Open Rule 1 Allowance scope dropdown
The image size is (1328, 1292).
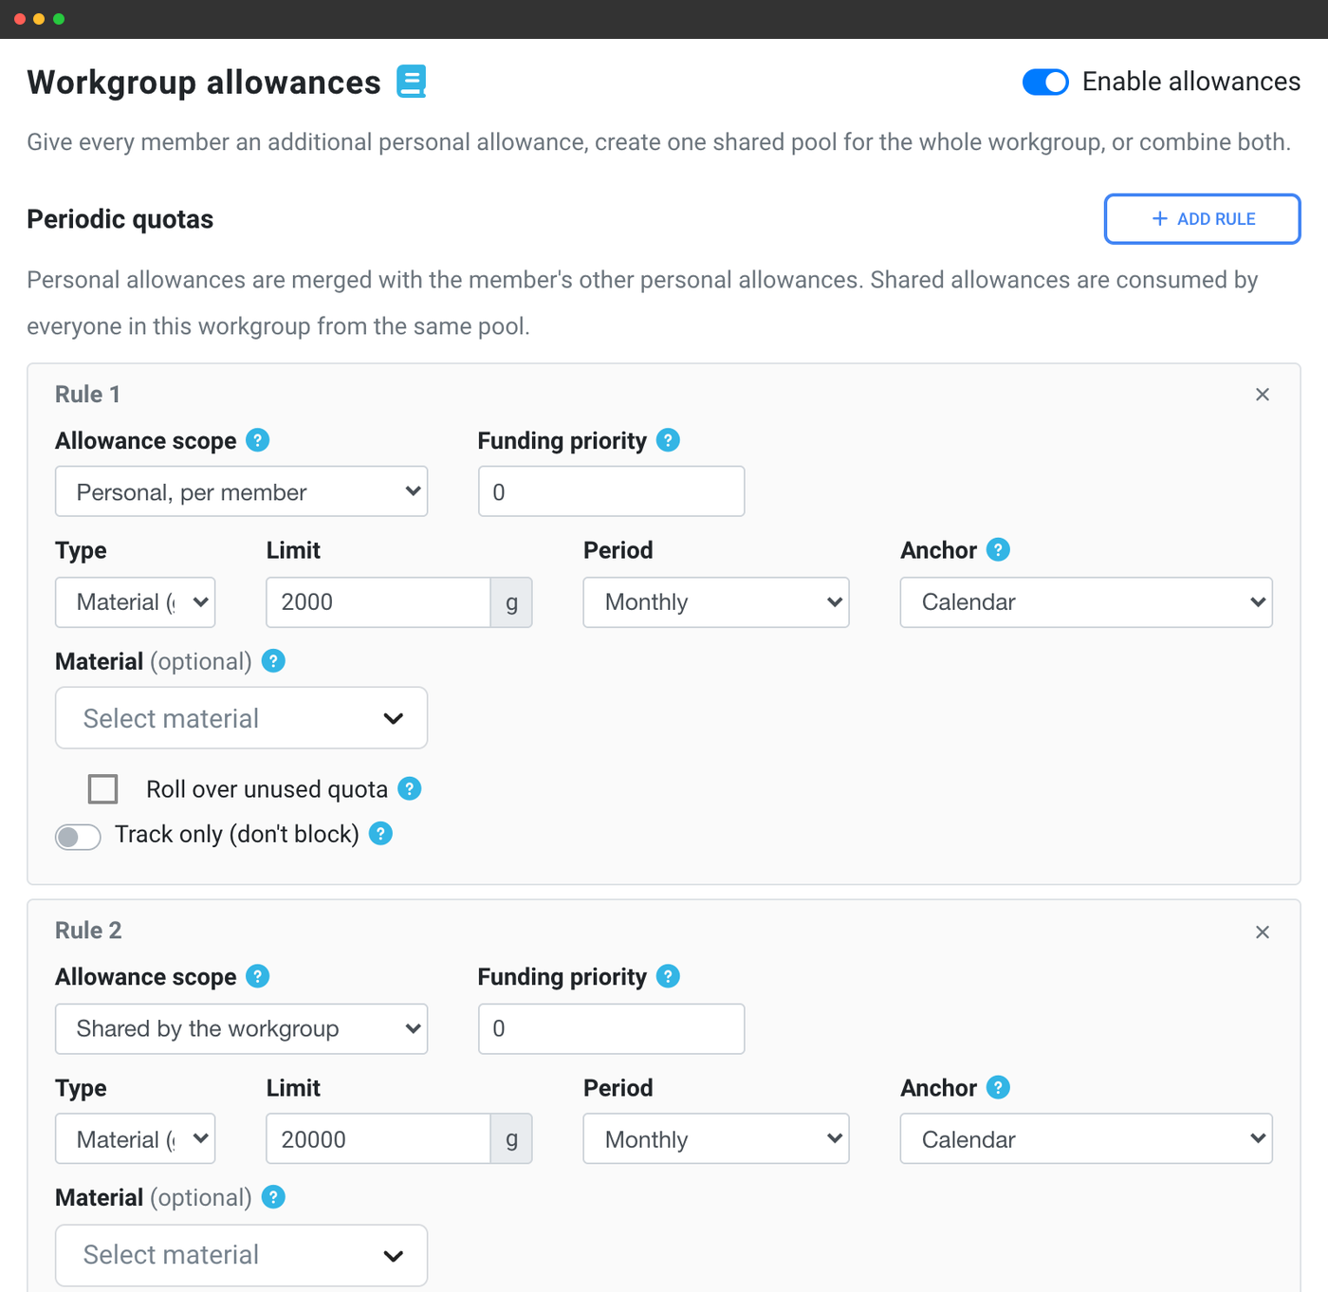(x=242, y=491)
